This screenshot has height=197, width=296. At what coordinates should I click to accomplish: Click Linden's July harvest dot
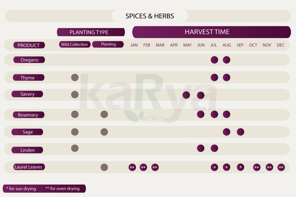(214, 148)
